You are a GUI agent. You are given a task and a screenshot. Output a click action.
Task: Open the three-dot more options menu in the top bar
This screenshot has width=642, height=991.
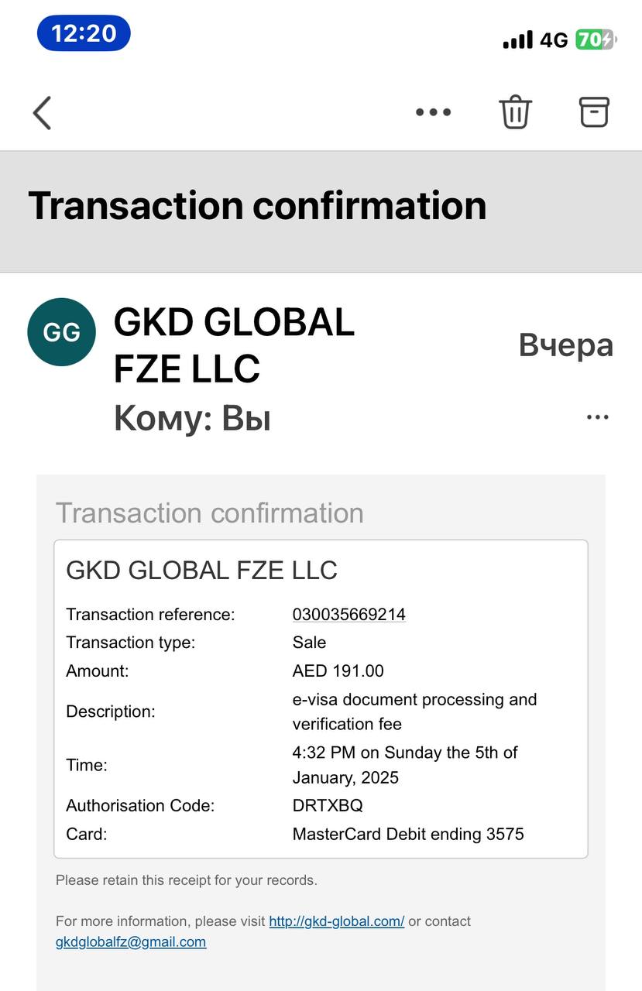[x=433, y=112]
